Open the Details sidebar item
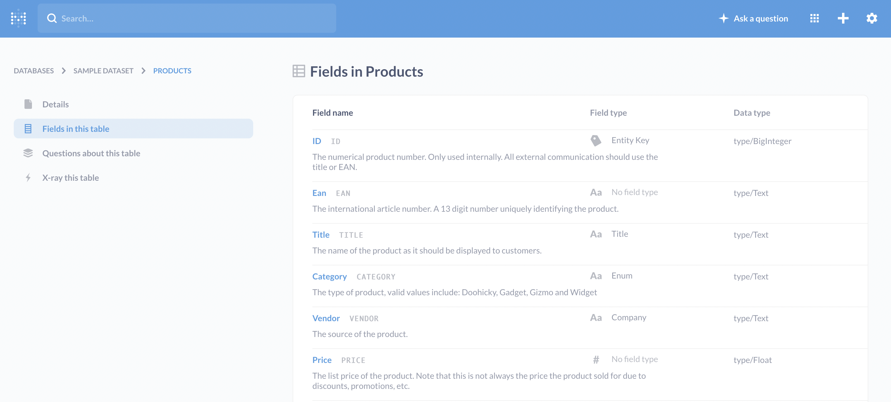The width and height of the screenshot is (891, 402). click(x=55, y=104)
